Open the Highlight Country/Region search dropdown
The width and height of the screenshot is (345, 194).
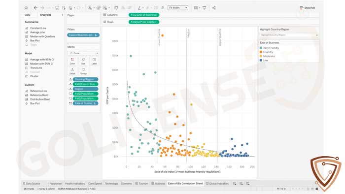pos(316,35)
